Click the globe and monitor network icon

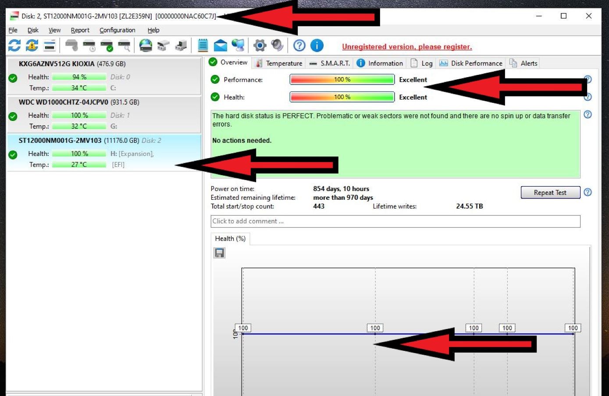pos(238,46)
